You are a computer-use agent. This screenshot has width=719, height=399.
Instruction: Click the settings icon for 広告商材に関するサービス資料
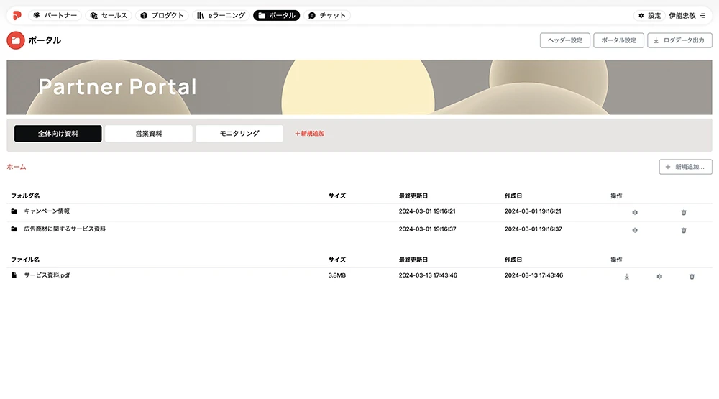tap(635, 230)
